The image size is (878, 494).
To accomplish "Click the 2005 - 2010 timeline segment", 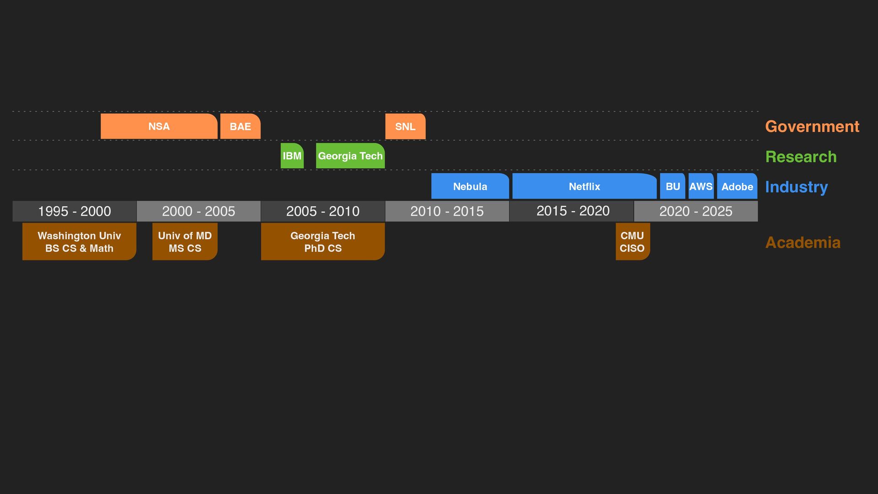I will (322, 211).
